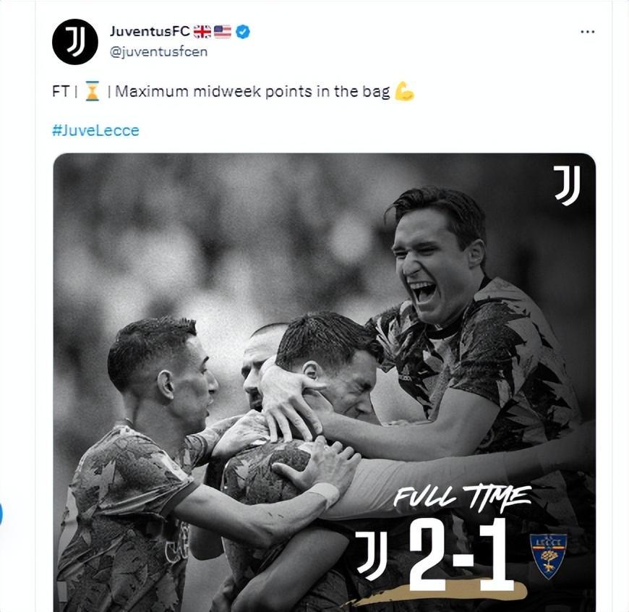The image size is (629, 612).
Task: Click the flexed bicep emoji
Action: tap(404, 92)
